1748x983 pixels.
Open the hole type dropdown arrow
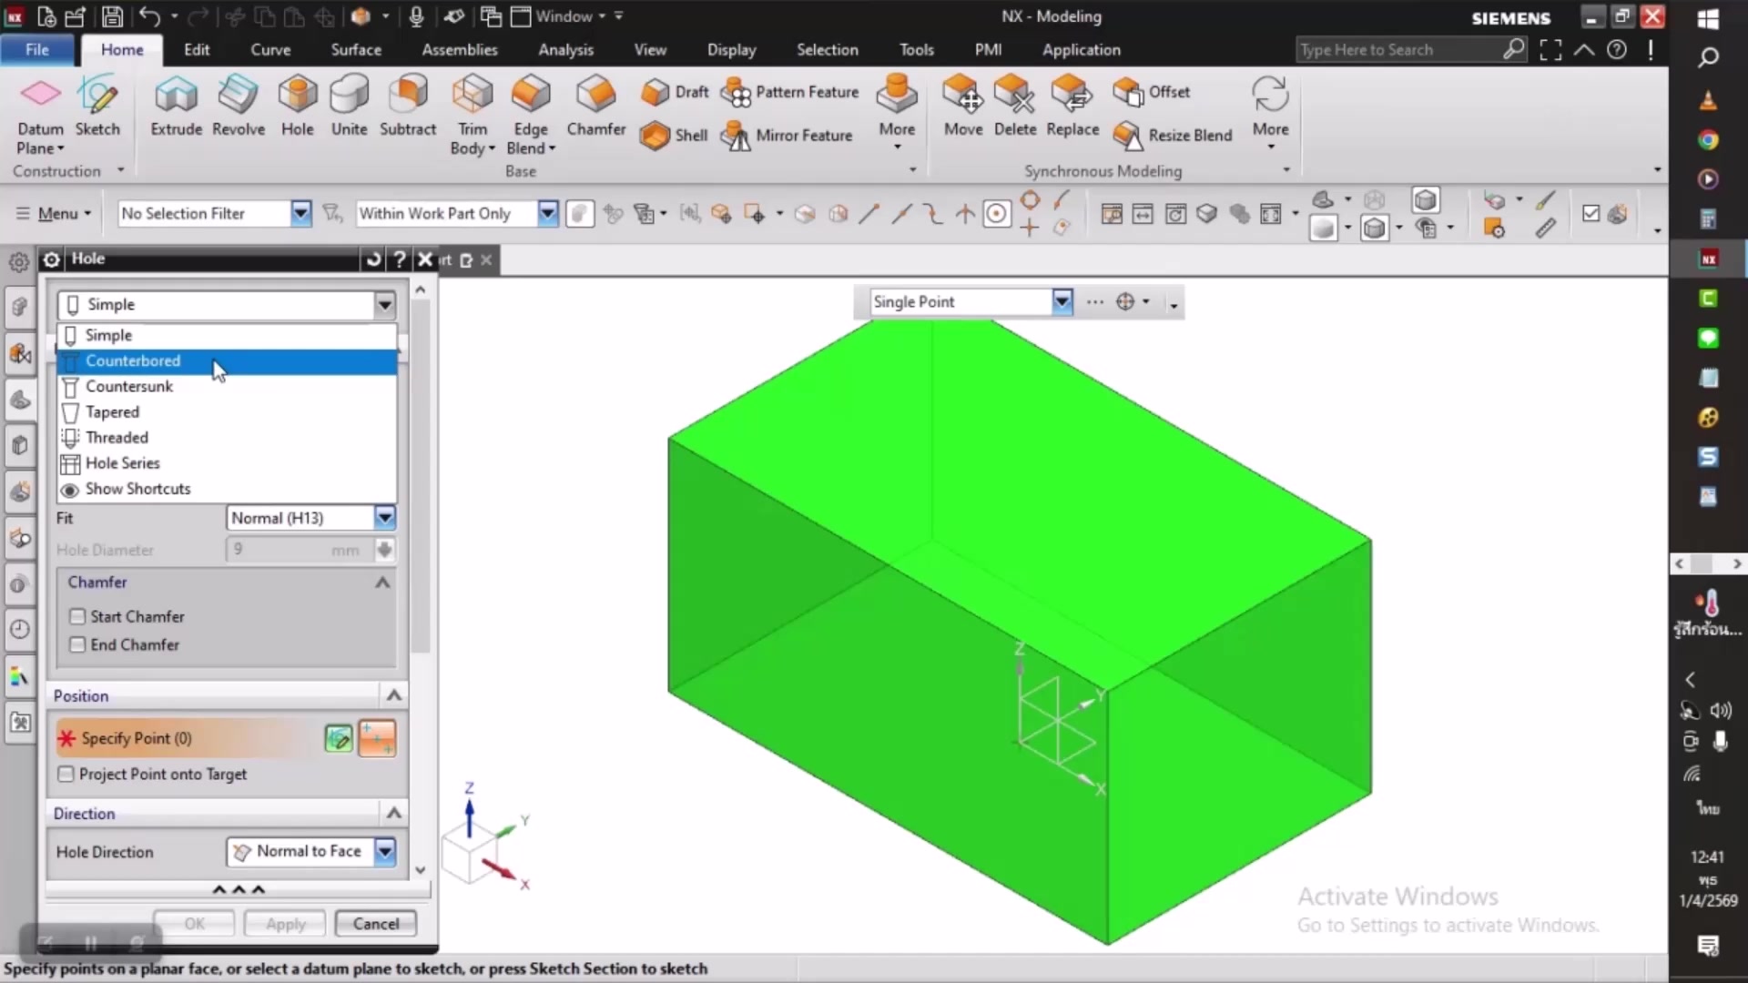(x=384, y=305)
